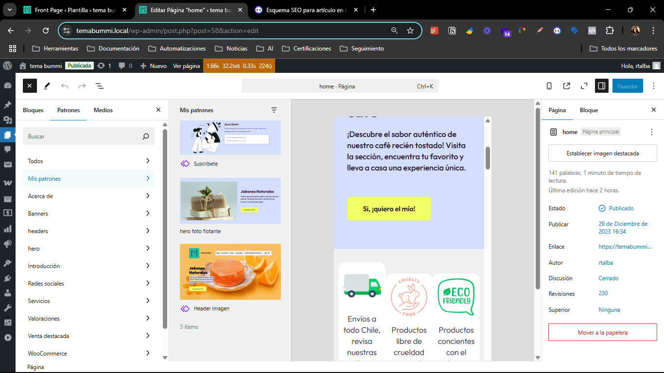Screen dimensions: 664x373
Task: Click the search magnifier in Buscar field
Action: click(x=145, y=136)
